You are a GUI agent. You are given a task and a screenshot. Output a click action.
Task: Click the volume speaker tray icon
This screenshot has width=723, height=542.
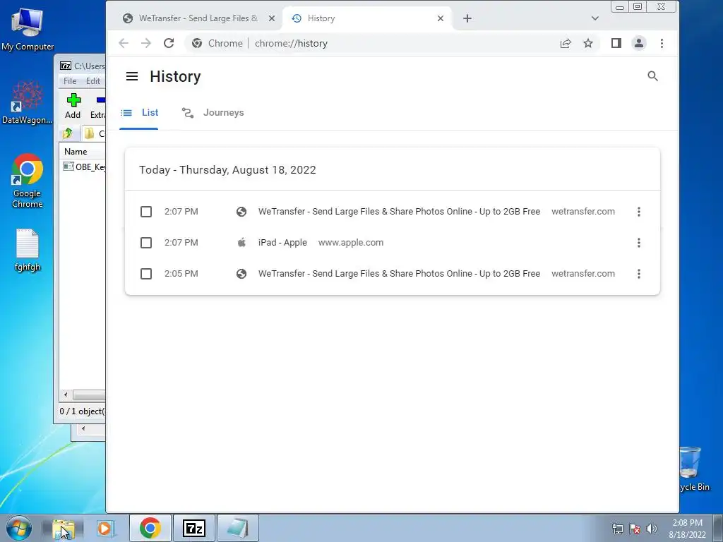[x=652, y=529]
